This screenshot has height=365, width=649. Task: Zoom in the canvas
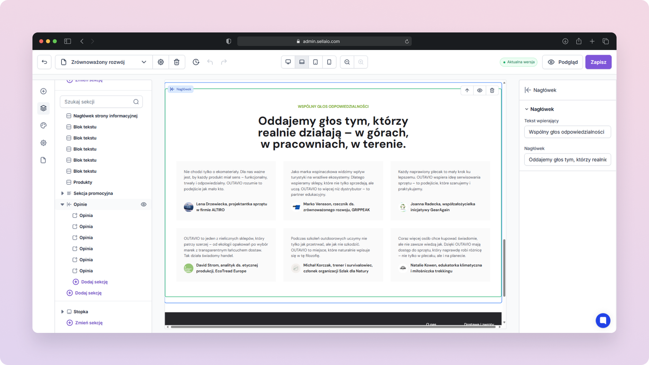[361, 62]
